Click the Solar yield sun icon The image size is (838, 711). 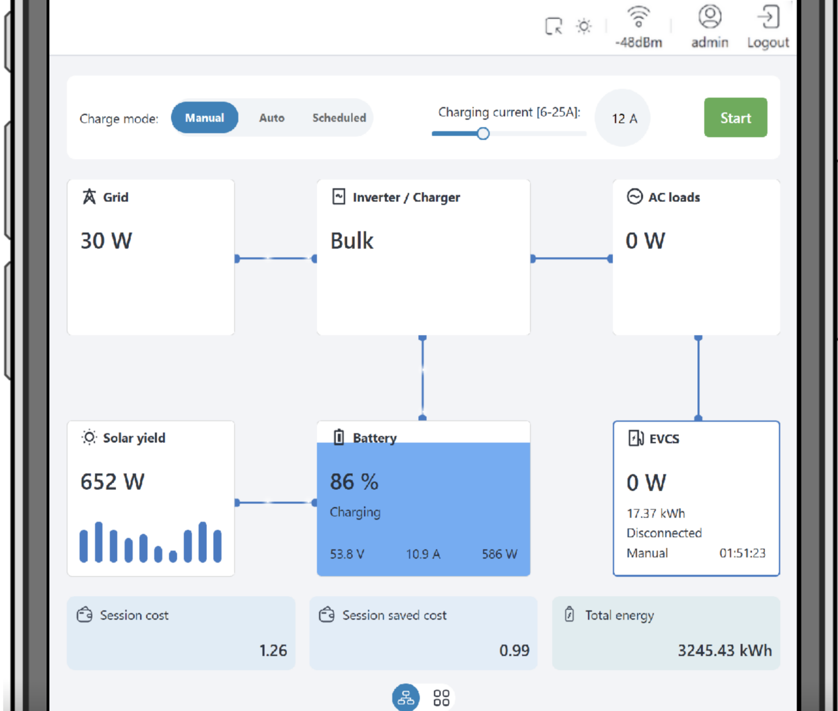click(88, 437)
